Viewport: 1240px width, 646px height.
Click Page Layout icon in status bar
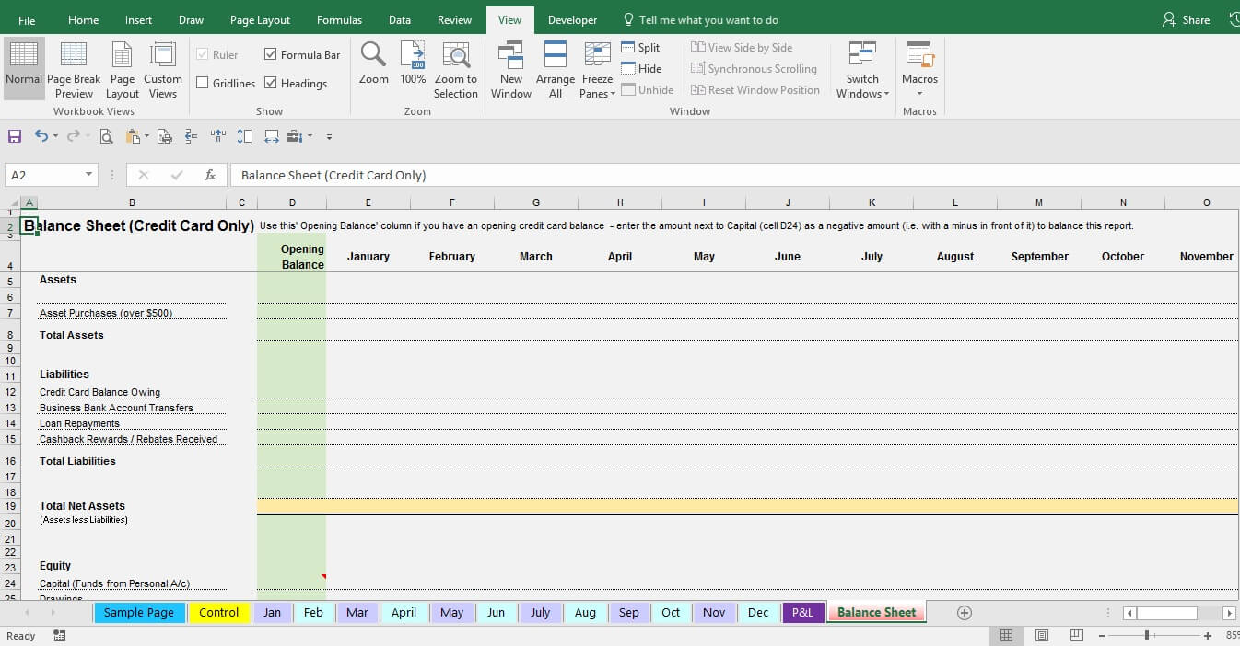1042,636
